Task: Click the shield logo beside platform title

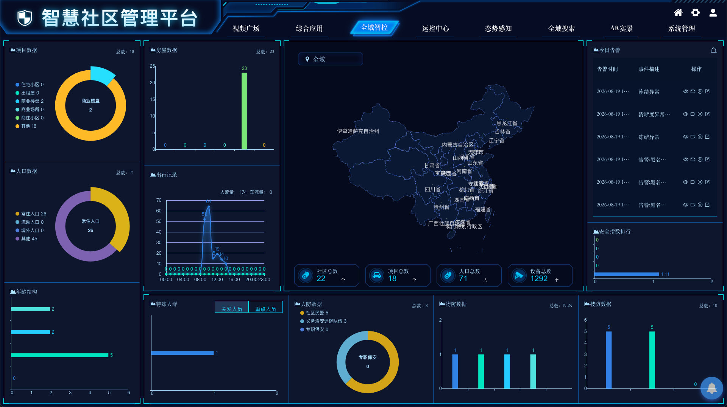Action: pyautogui.click(x=25, y=18)
